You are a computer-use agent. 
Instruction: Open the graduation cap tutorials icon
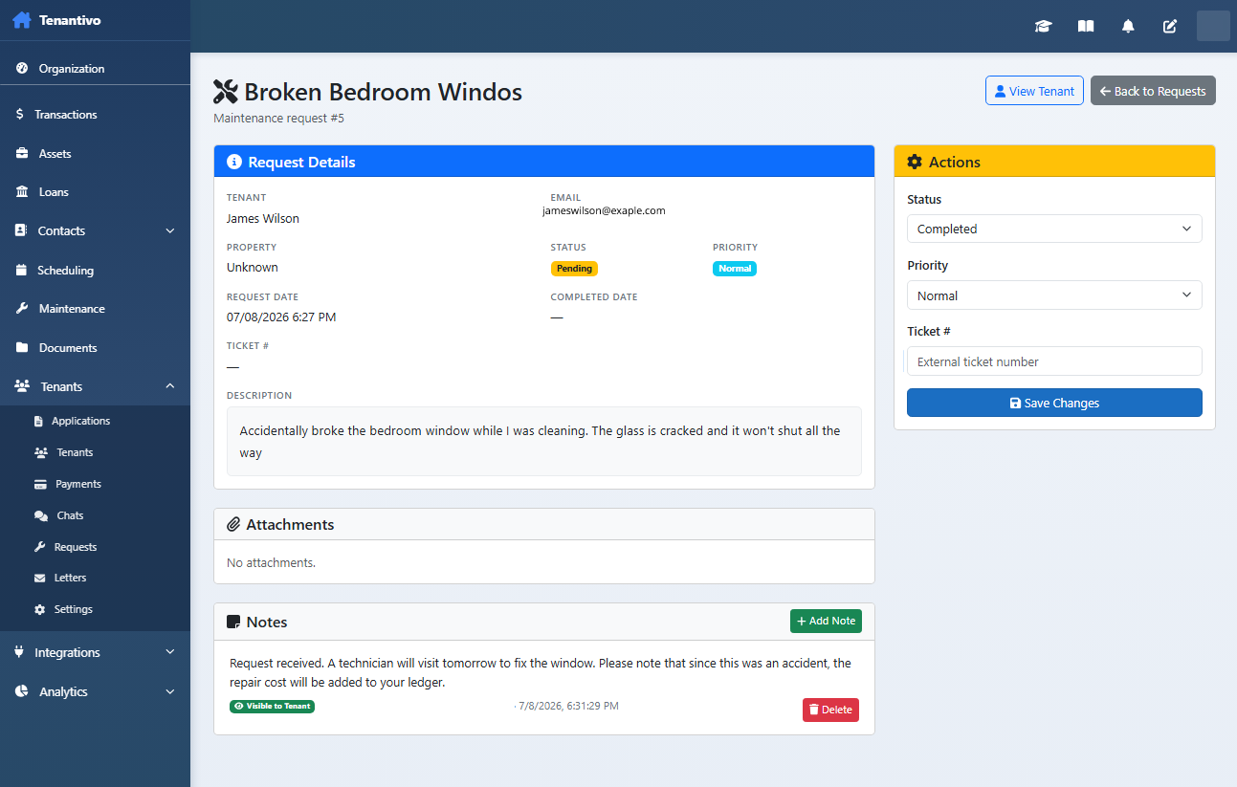[1043, 26]
